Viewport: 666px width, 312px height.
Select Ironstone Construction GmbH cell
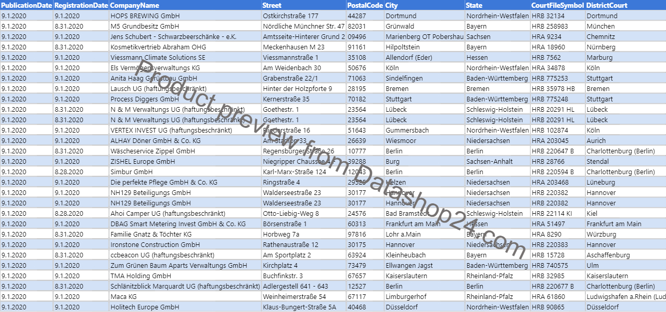tap(185, 244)
